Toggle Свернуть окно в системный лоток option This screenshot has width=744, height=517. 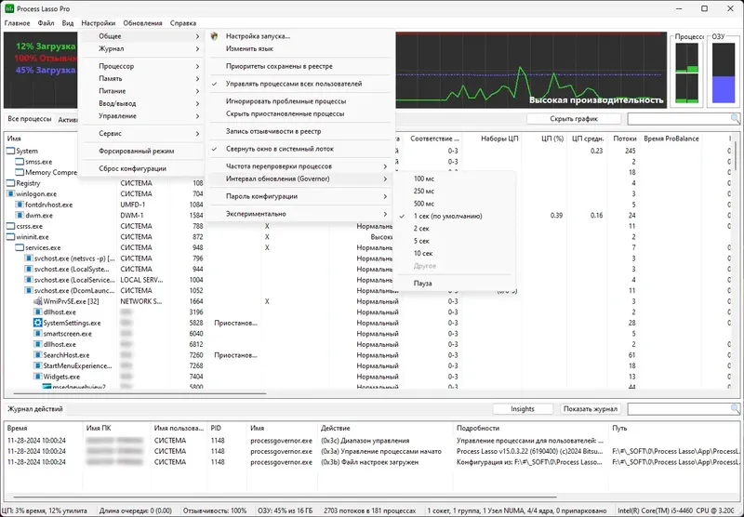pos(300,149)
